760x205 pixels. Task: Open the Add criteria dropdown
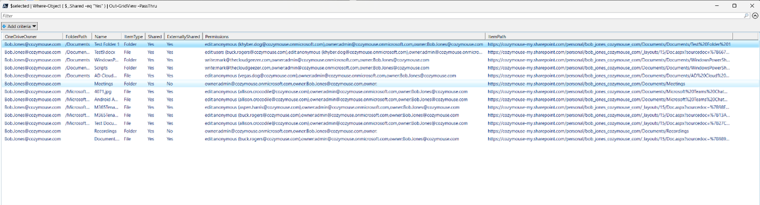point(19,26)
